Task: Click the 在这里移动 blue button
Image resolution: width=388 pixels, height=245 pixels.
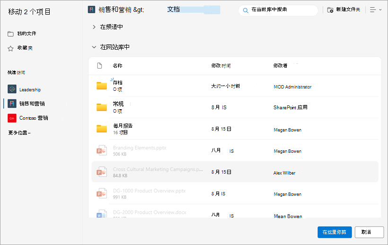Action: [335, 232]
